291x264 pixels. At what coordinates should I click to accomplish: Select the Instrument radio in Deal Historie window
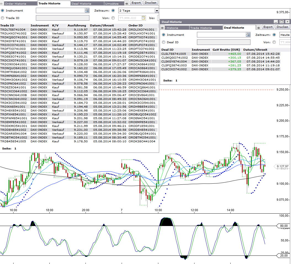pos(164,35)
